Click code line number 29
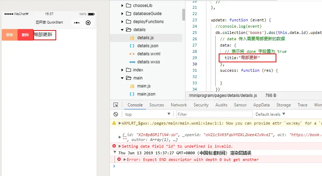 (x=195, y=58)
